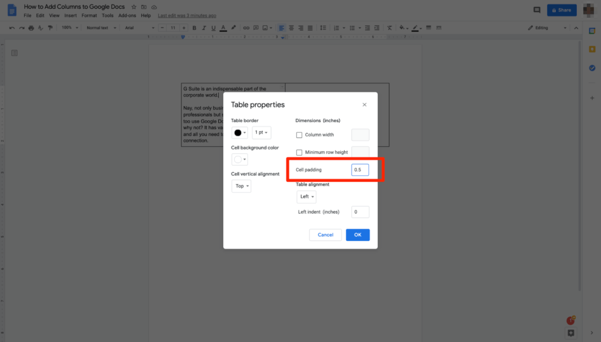This screenshot has width=601, height=342.
Task: Toggle bold formatting
Action: [195, 28]
